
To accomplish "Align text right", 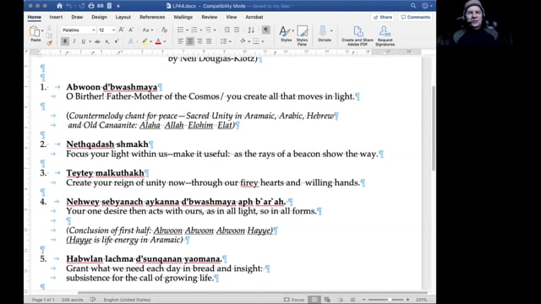I will [x=199, y=41].
